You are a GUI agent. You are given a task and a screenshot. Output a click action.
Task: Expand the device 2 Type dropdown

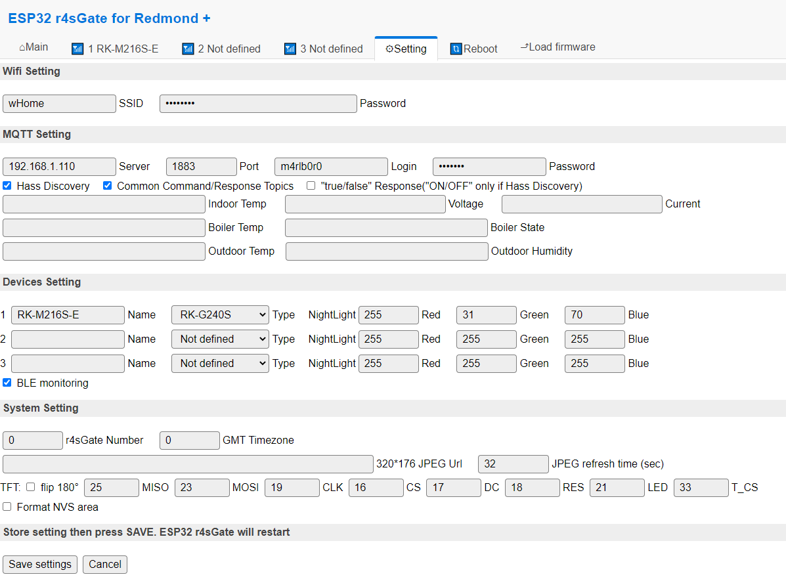[x=220, y=339]
